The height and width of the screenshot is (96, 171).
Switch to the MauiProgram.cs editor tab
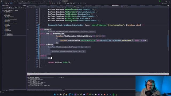point(115,5)
